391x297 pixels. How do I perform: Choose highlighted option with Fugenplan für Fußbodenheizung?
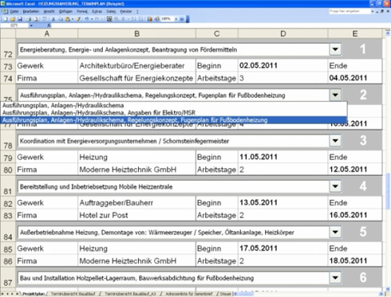(173, 120)
